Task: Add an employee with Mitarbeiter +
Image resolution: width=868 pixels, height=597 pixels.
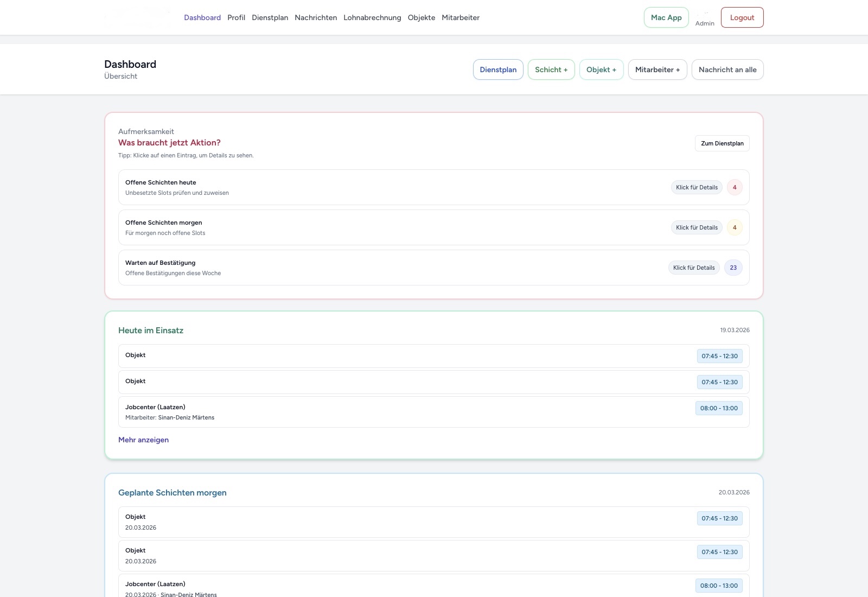Action: pyautogui.click(x=657, y=69)
